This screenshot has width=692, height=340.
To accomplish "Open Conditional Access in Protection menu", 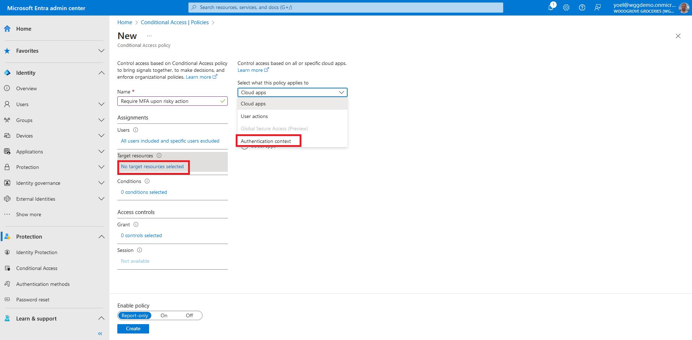I will 37,268.
